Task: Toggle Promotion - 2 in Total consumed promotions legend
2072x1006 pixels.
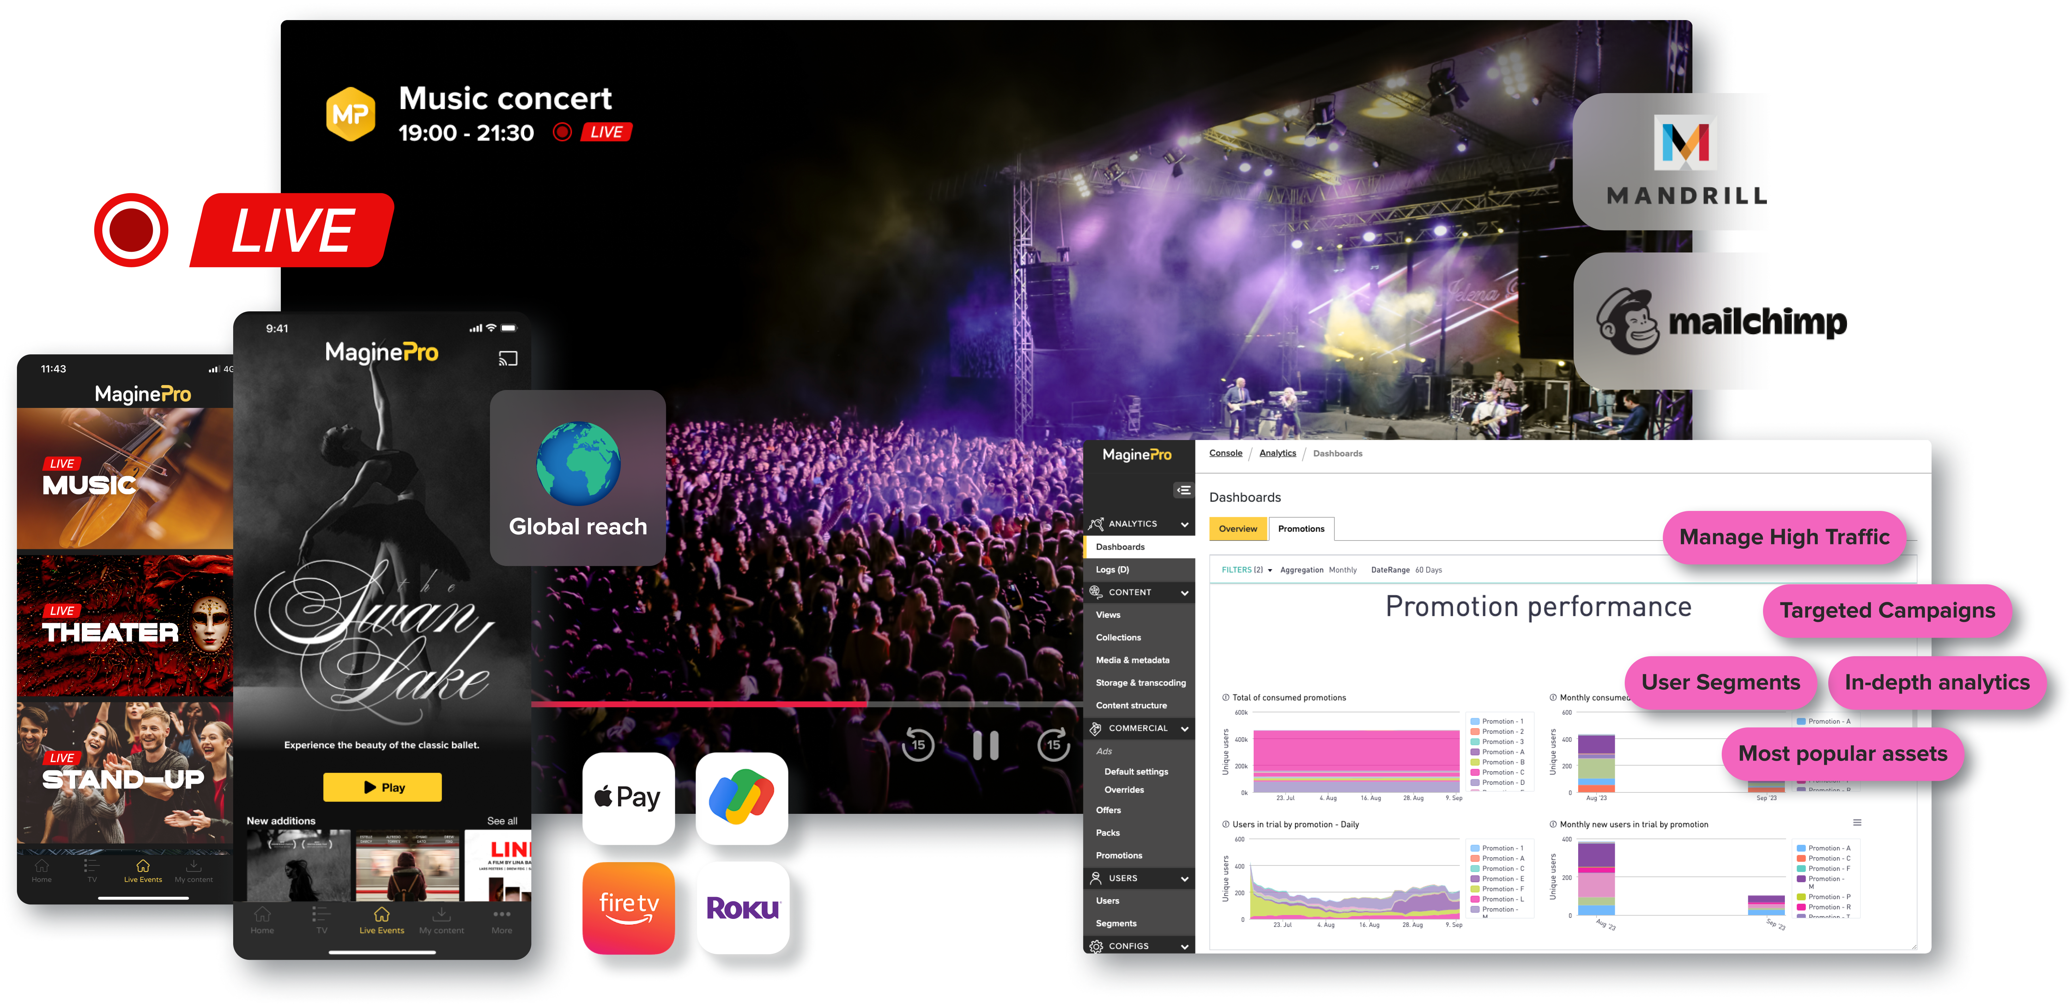Action: 1497,732
